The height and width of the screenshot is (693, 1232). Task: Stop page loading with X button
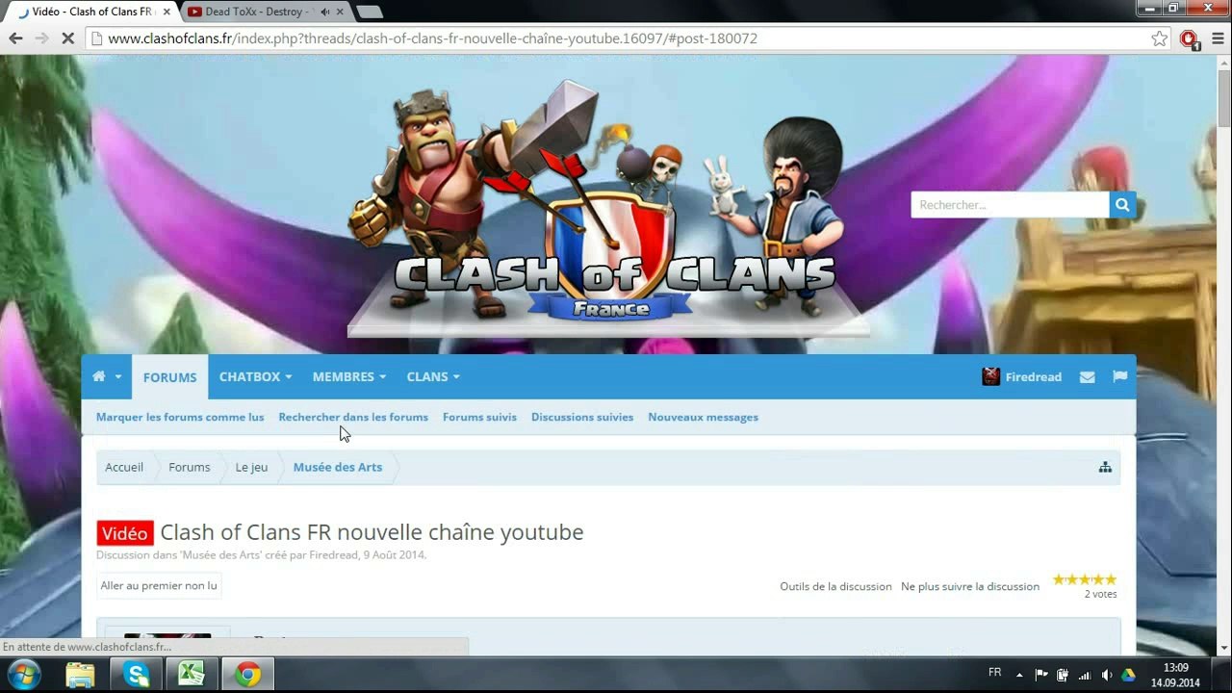pyautogui.click(x=67, y=38)
